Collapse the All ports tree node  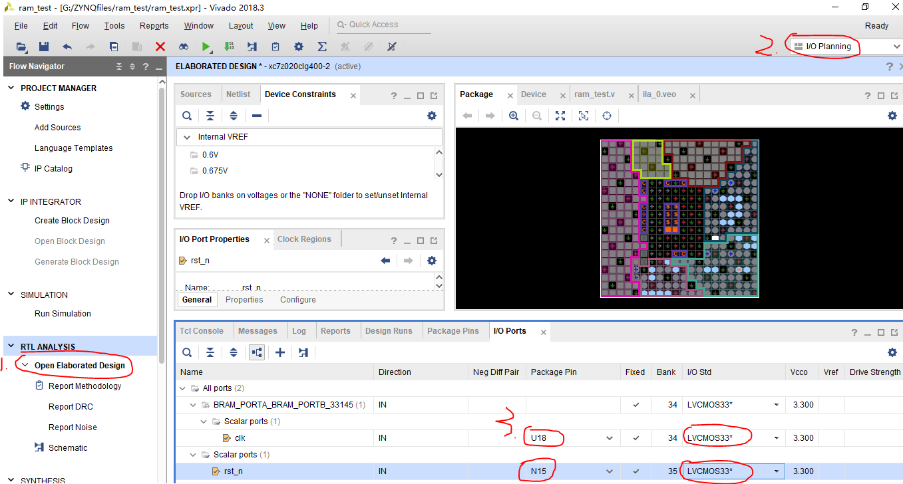pyautogui.click(x=184, y=388)
